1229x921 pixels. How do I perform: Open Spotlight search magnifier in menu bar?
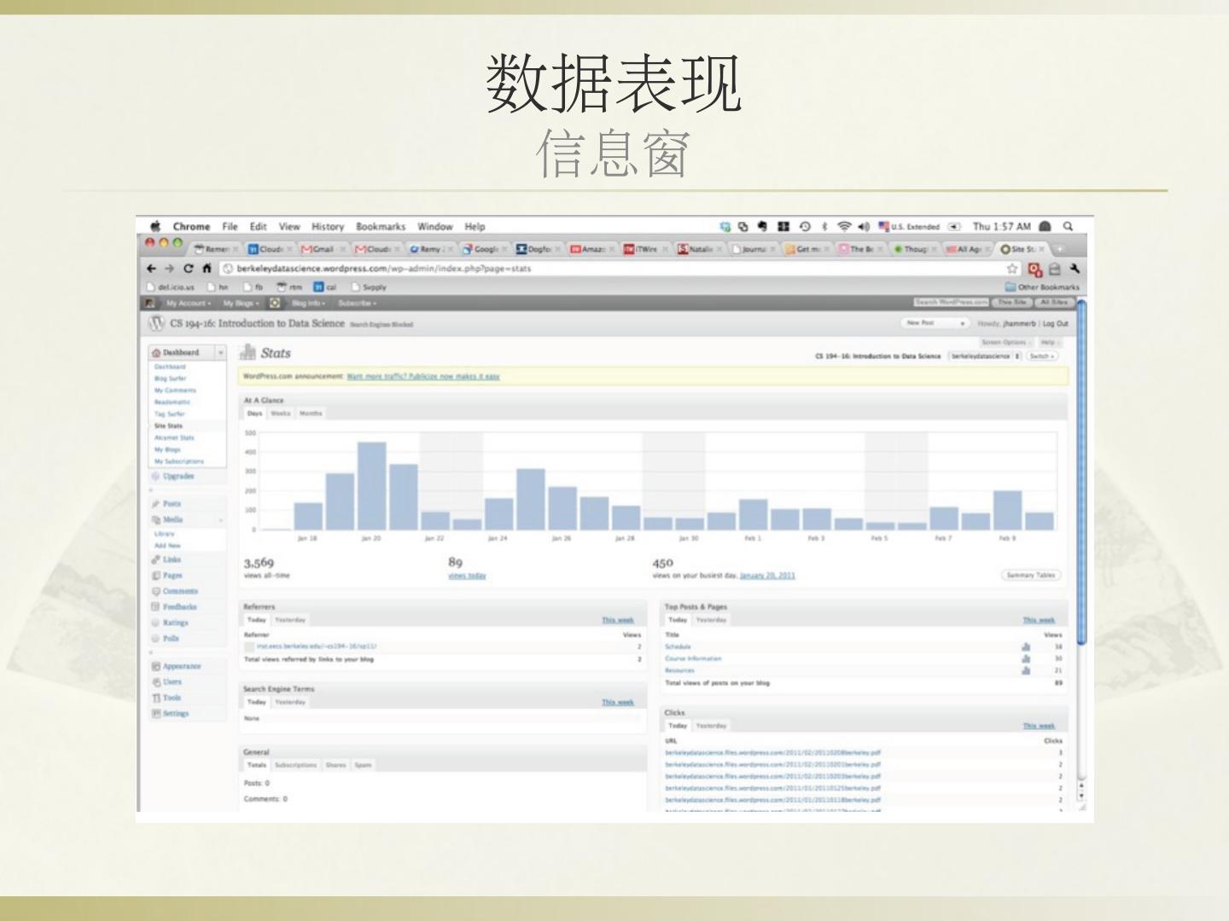point(1068,227)
